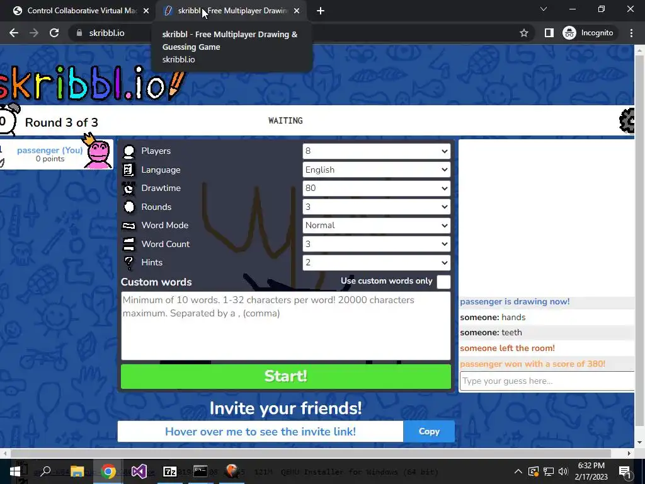Click the Drawtime alarm clock icon

pos(128,188)
